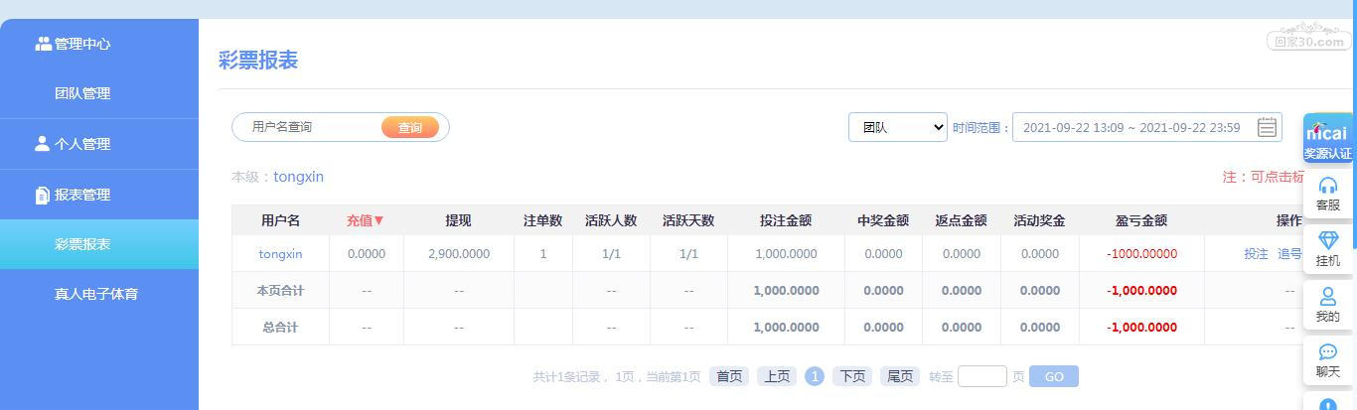Viewport: 1357px width, 410px height.
Task: Click the 2,900.0000 withdrawal value
Action: click(459, 253)
